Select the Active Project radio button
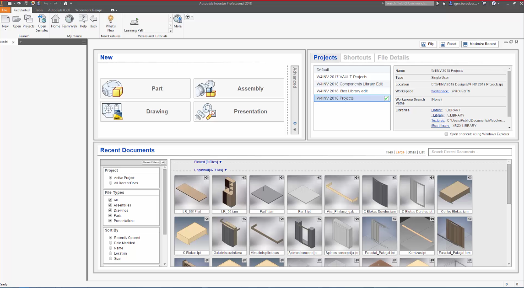This screenshot has width=524, height=288. [110, 178]
